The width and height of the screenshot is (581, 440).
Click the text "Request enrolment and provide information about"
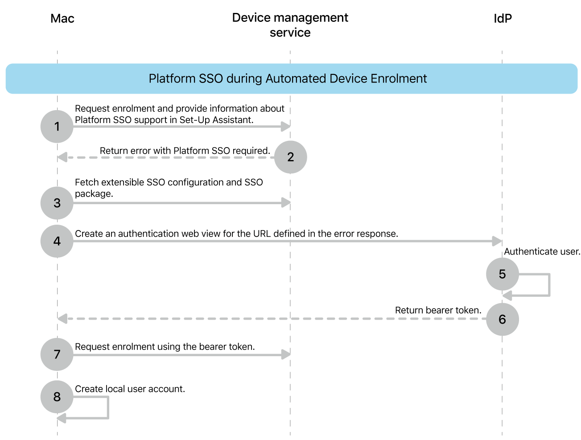pyautogui.click(x=180, y=108)
